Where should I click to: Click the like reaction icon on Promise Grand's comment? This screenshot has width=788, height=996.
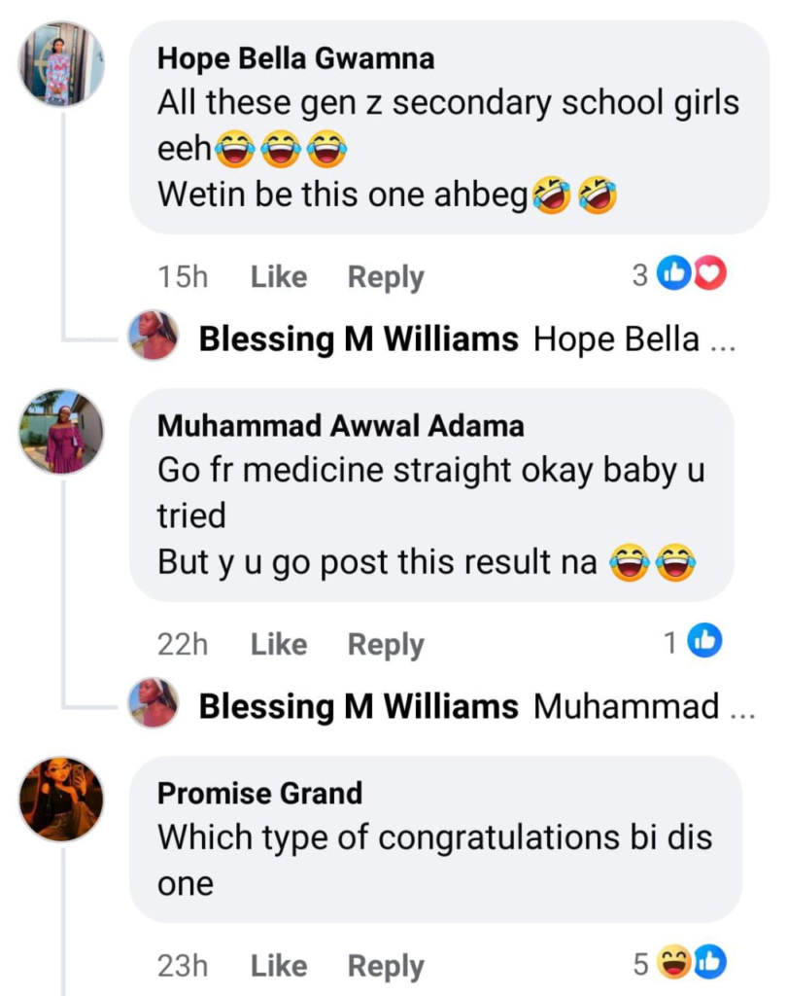(710, 962)
